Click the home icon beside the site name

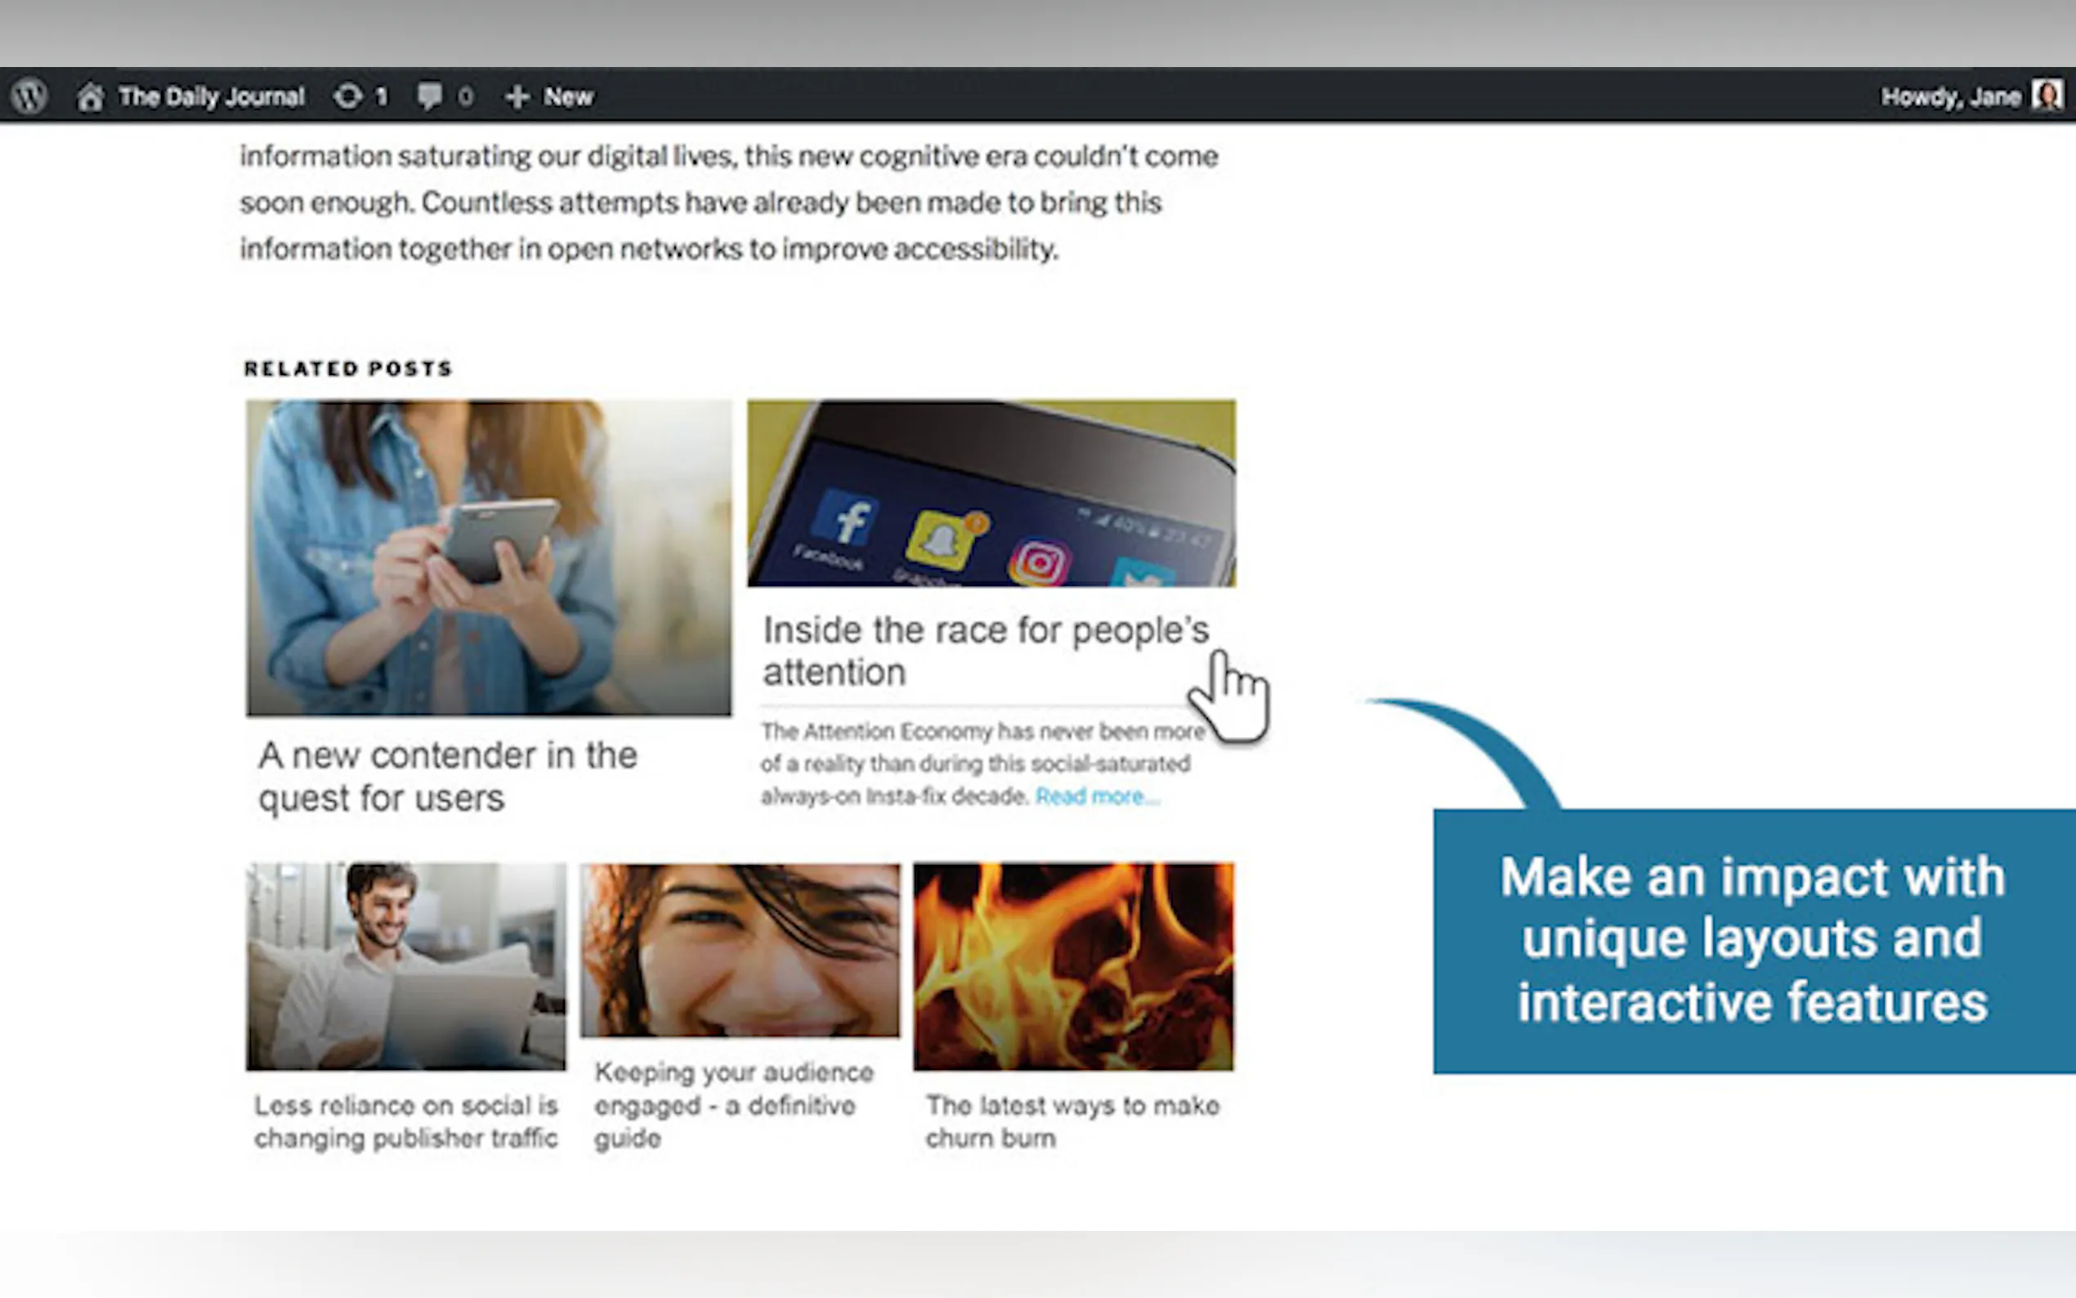click(x=90, y=97)
